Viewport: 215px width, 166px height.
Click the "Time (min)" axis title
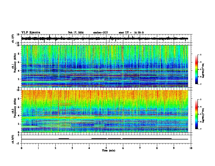(x=109, y=151)
